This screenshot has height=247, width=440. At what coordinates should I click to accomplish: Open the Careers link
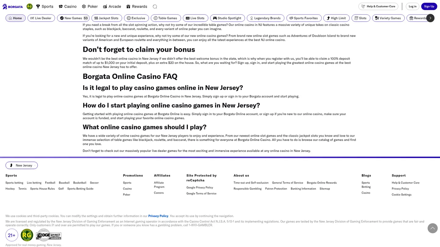pyautogui.click(x=159, y=193)
